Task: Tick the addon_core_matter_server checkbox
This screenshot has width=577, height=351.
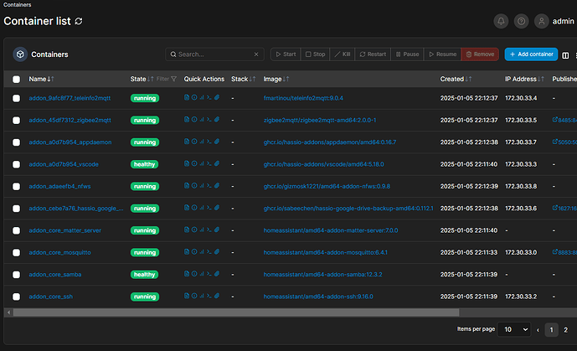Action: click(x=16, y=230)
